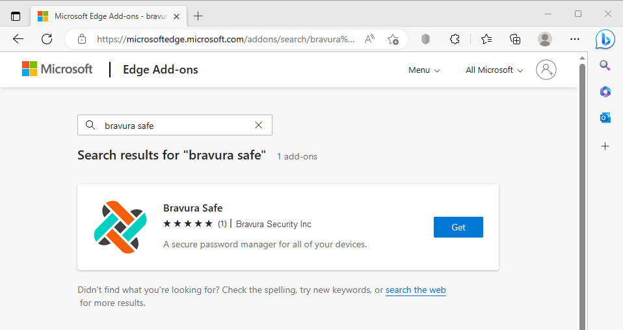Click Read aloud icon in address bar

369,39
